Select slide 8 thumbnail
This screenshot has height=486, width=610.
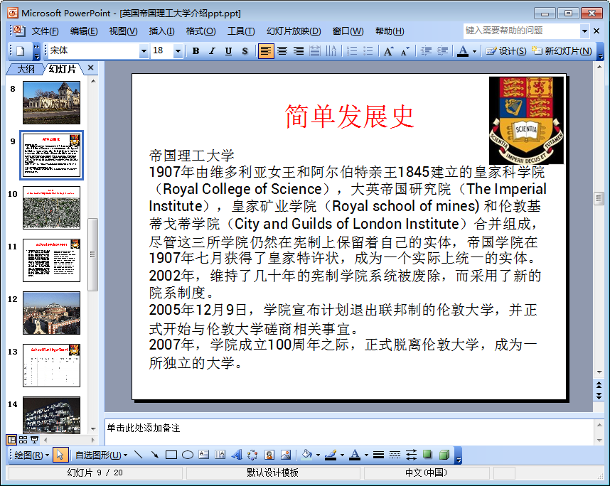click(51, 102)
